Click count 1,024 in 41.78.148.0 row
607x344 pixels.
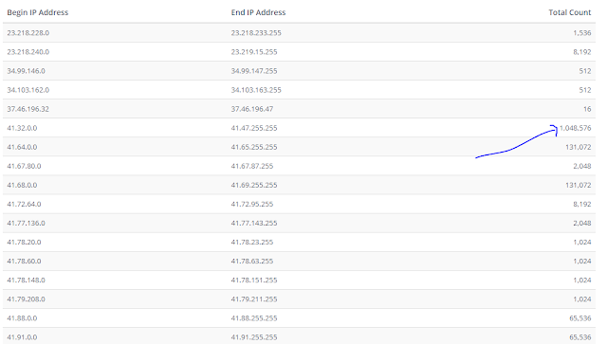(581, 280)
